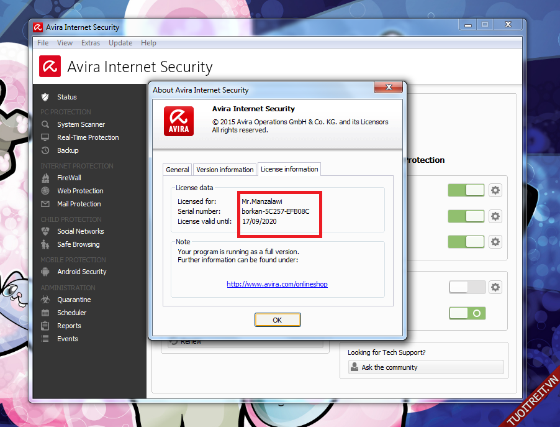
Task: Open System Scanner via magnifier icon
Action: point(45,124)
